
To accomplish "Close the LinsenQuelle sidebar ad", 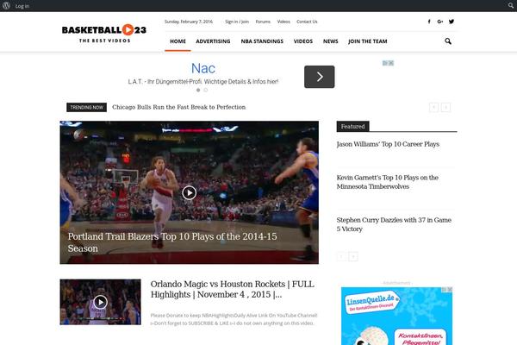I will (450, 290).
